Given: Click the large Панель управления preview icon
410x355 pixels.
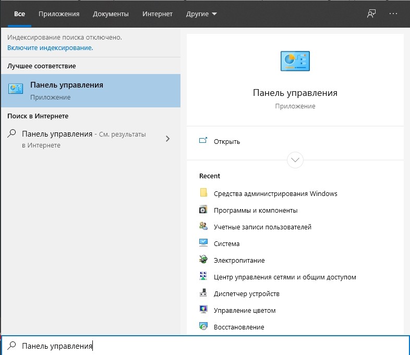Looking at the screenshot, I should (x=295, y=61).
